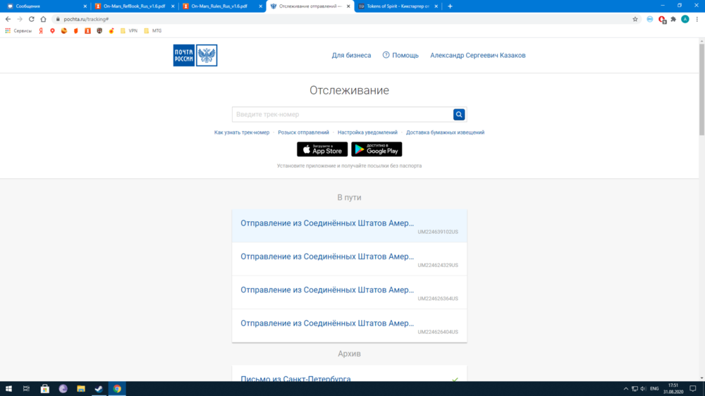Open shipment UM224639102US from the list
This screenshot has height=396, width=705.
tap(349, 225)
